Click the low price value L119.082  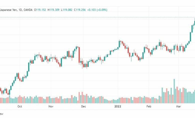pos(67,10)
